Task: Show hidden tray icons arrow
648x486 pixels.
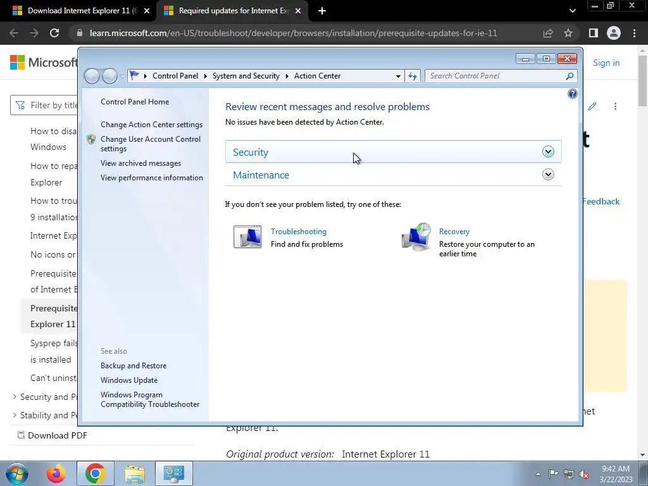Action: point(538,474)
